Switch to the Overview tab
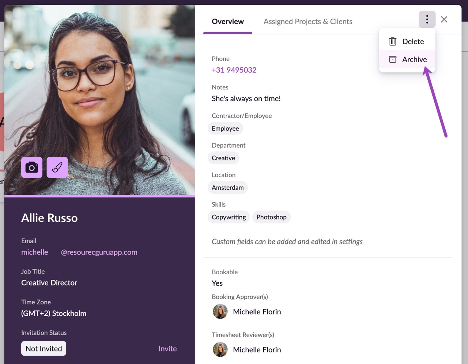Screen dimensions: 468x364 228,22
